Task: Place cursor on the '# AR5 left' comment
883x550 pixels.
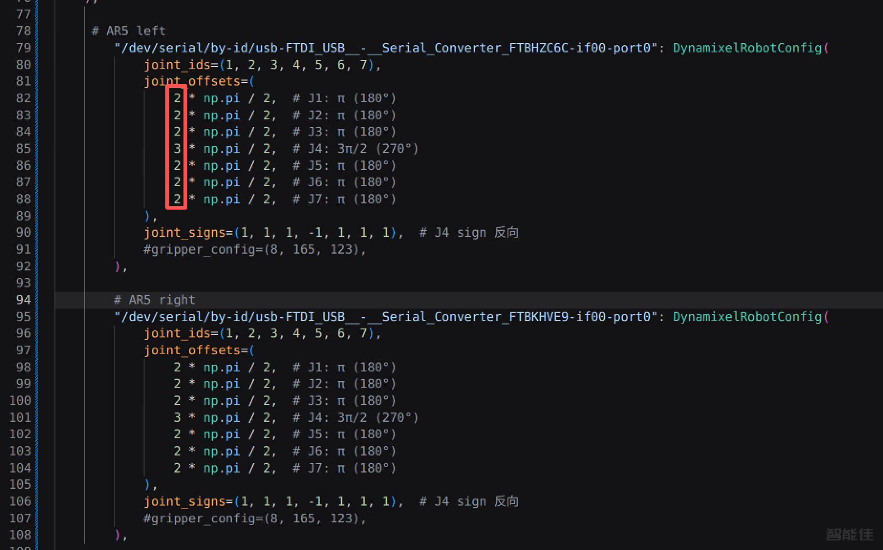Action: (x=129, y=31)
